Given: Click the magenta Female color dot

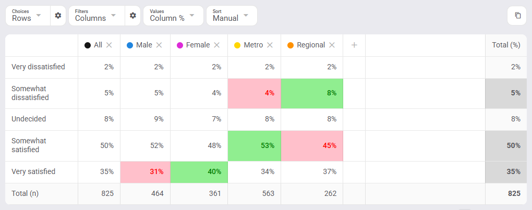Looking at the screenshot, I should point(180,45).
